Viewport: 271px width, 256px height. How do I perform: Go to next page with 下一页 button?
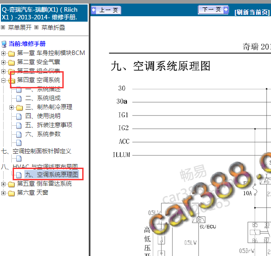(x=213, y=9)
